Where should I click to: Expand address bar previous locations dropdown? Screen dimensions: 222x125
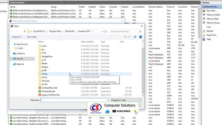point(102,32)
